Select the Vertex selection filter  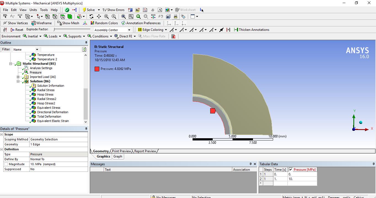(x=47, y=17)
